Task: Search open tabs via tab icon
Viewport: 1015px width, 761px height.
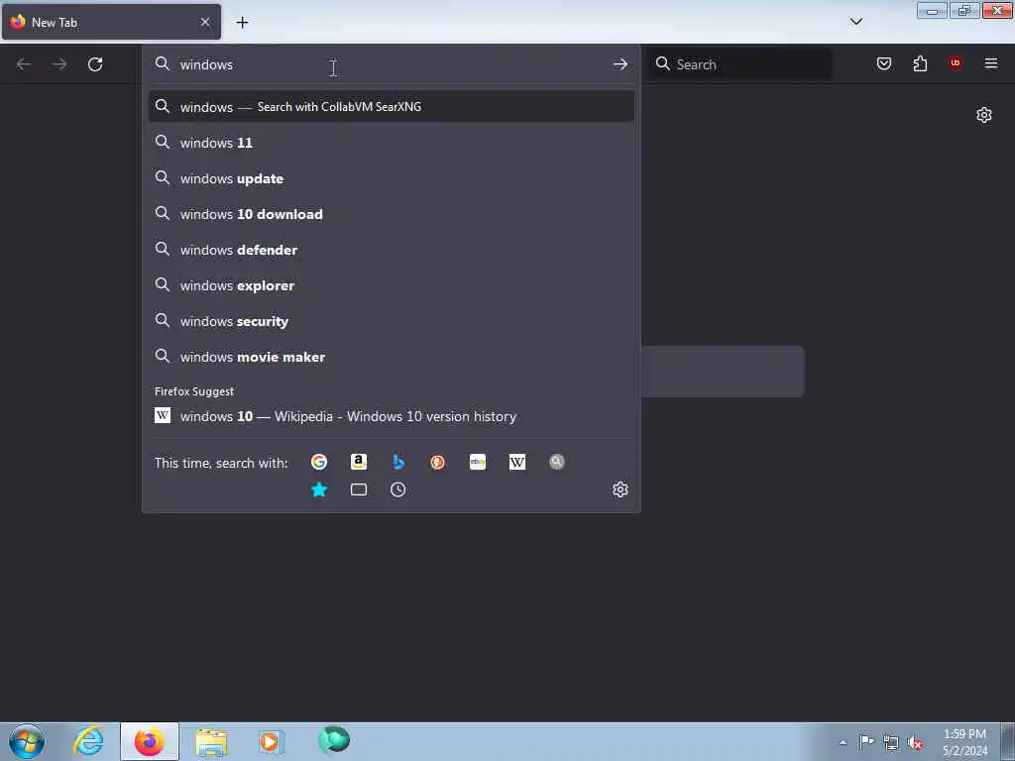Action: (x=359, y=489)
